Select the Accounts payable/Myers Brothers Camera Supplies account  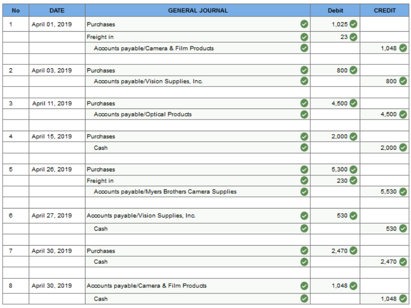(x=165, y=192)
